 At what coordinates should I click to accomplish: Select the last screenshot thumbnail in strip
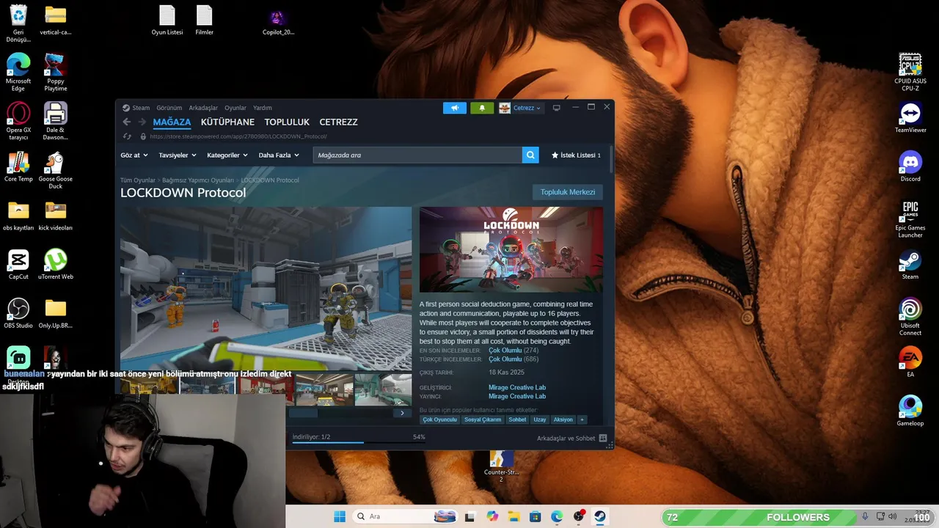(x=383, y=389)
